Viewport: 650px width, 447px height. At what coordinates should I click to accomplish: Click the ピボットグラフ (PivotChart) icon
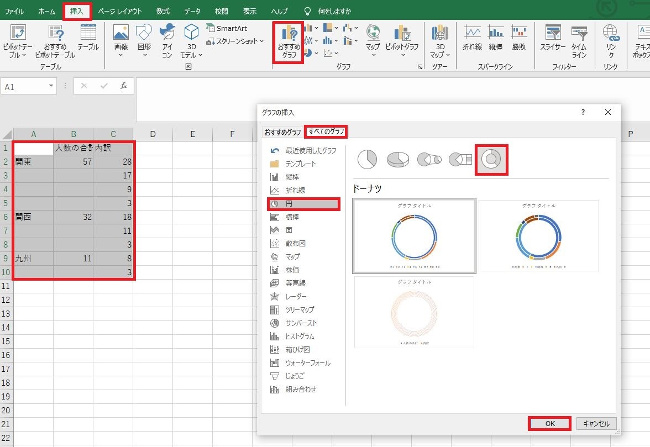pyautogui.click(x=402, y=41)
